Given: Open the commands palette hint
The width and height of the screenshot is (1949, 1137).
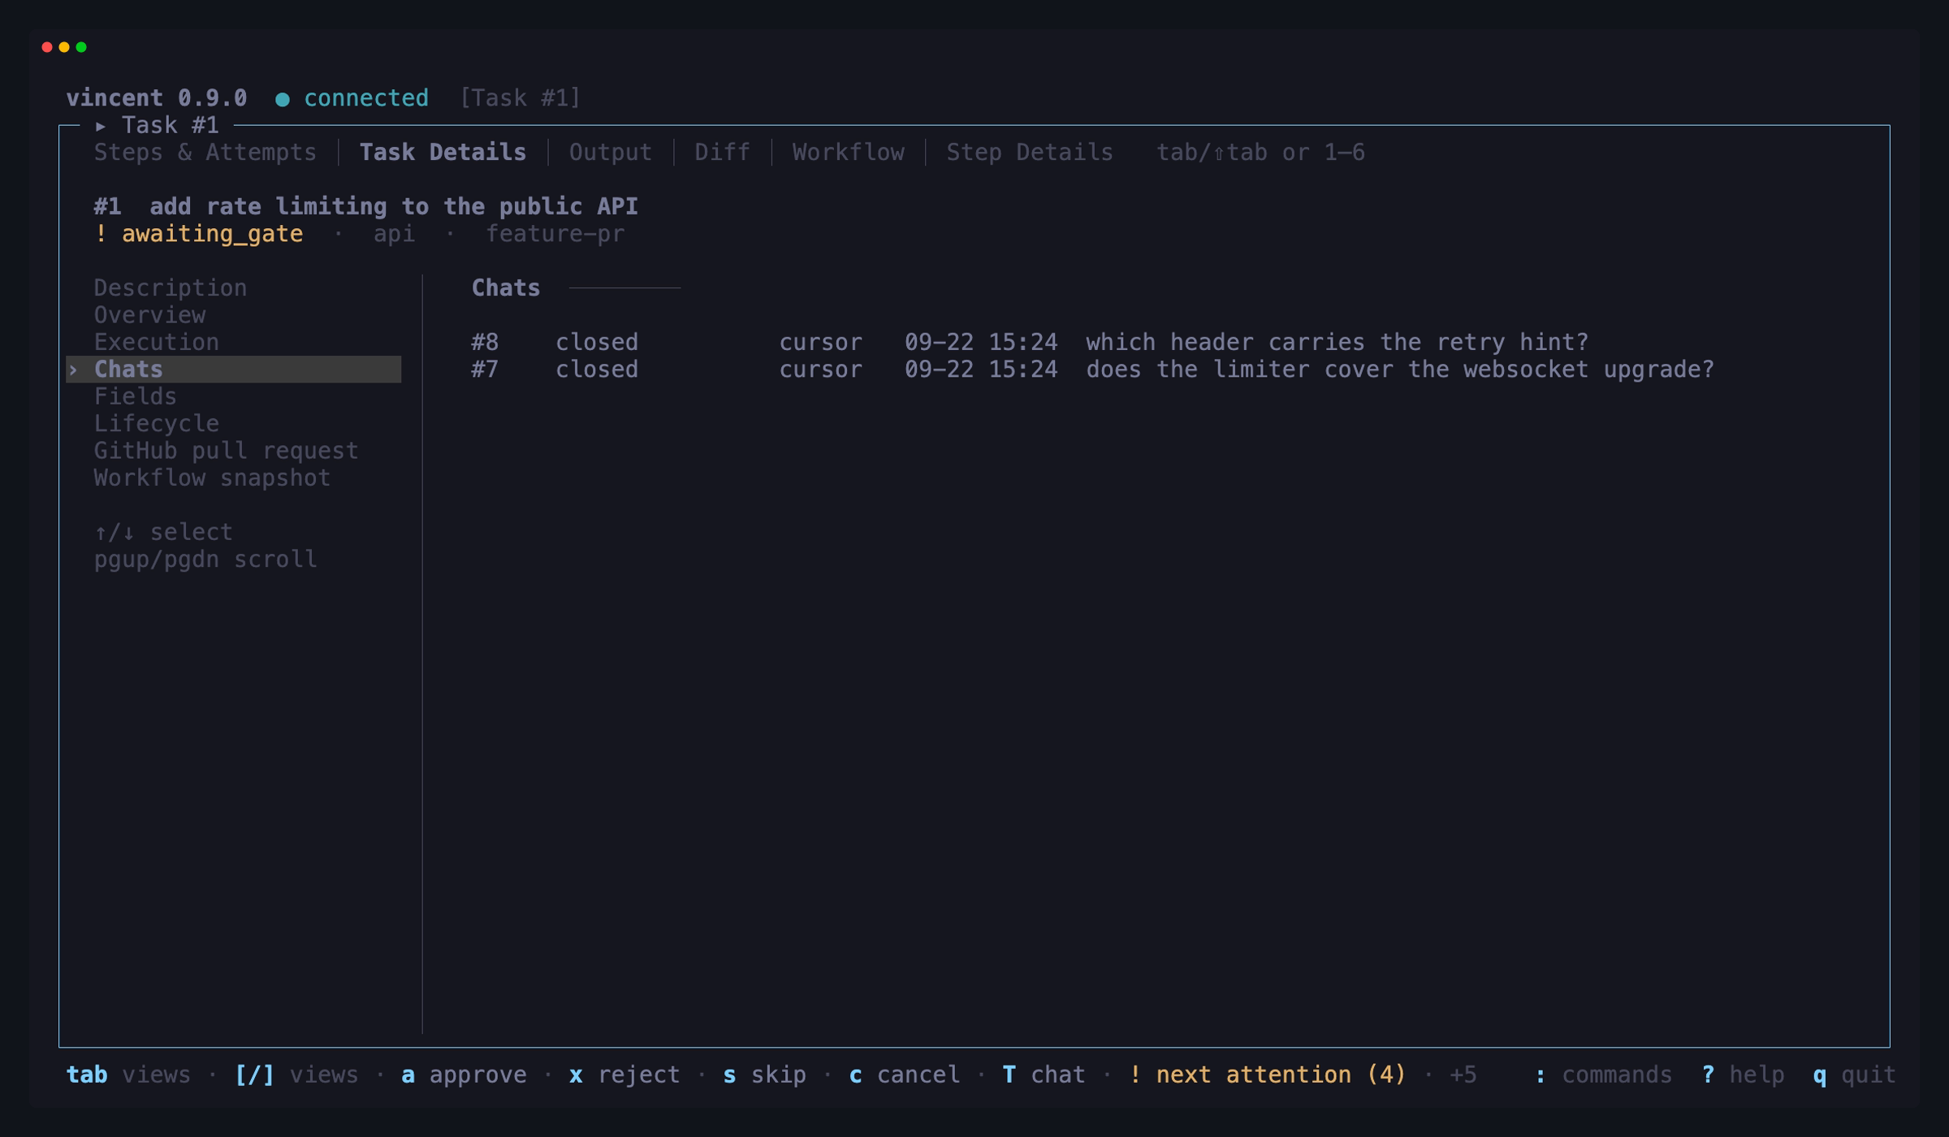Looking at the screenshot, I should point(1602,1075).
